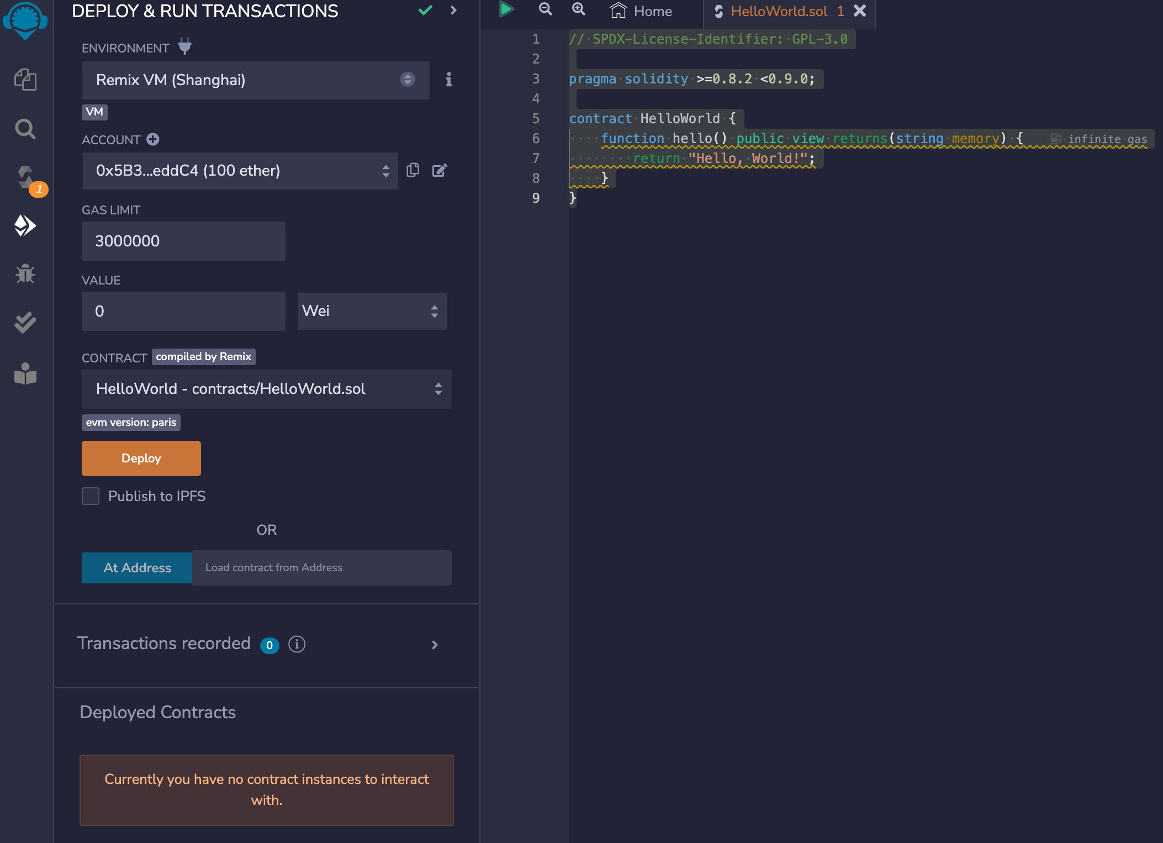Click the DEPLOY & RUN TRANSACTIONS title
This screenshot has height=843, width=1163.
tap(205, 11)
